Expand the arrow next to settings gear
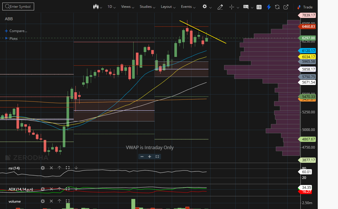The width and height of the screenshot is (338, 209). coord(210,8)
